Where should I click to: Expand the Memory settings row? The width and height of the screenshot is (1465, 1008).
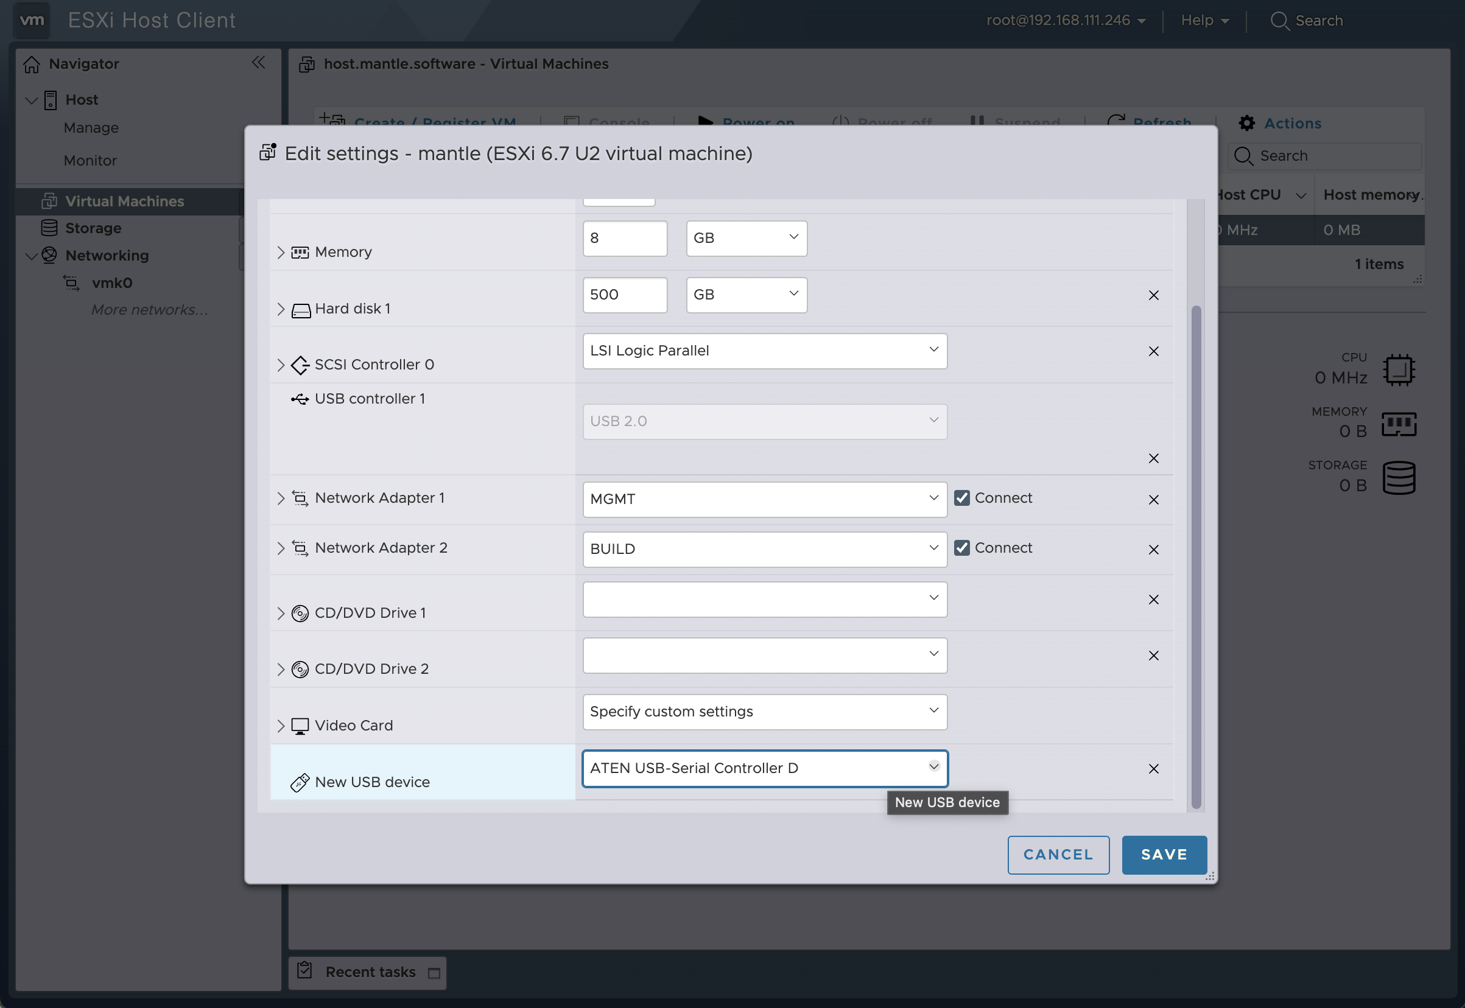281,252
